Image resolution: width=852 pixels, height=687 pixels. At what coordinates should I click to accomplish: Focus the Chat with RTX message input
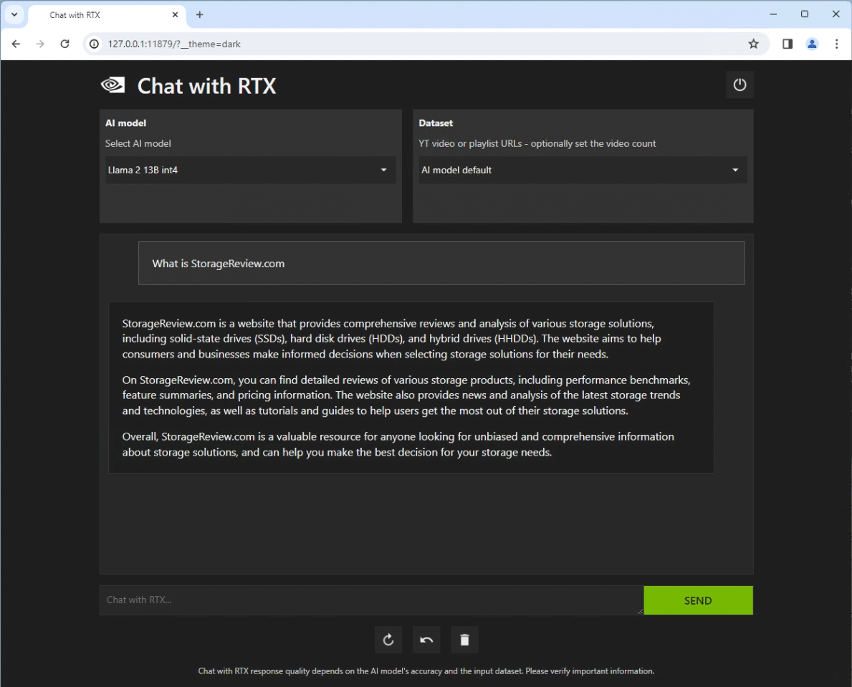click(372, 600)
